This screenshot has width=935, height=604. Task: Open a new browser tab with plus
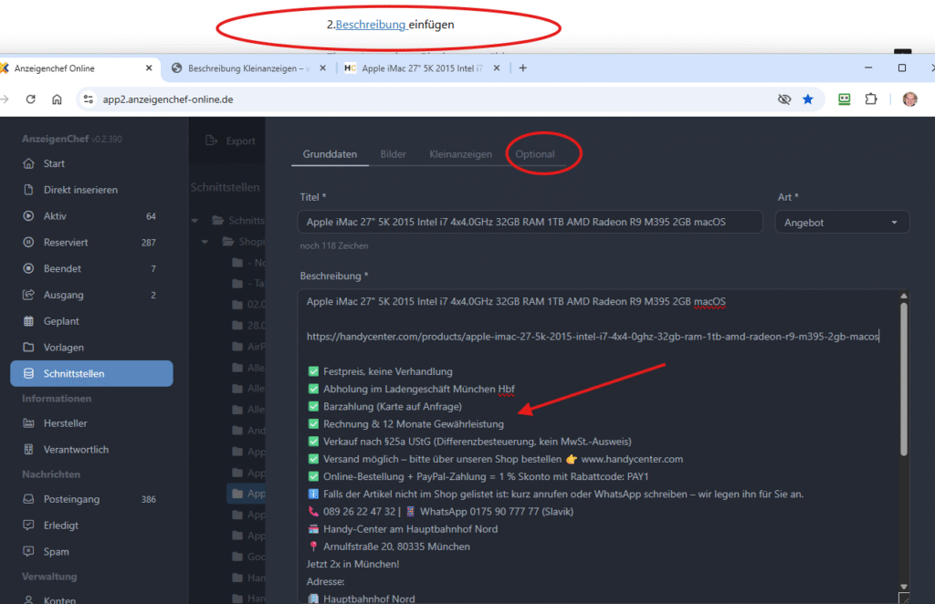[x=523, y=68]
